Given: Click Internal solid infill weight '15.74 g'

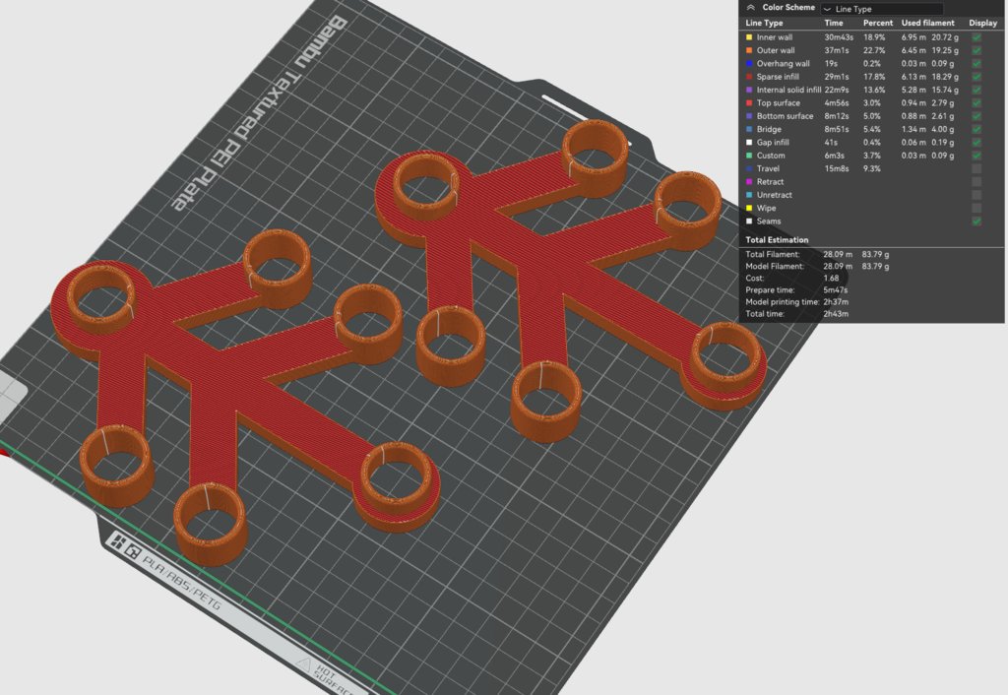Looking at the screenshot, I should click(945, 90).
